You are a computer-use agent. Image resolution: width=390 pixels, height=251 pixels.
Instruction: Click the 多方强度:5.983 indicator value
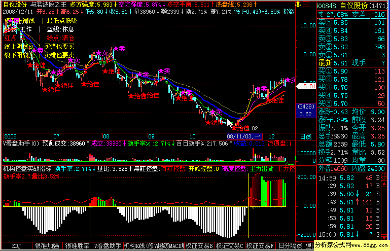(93, 5)
